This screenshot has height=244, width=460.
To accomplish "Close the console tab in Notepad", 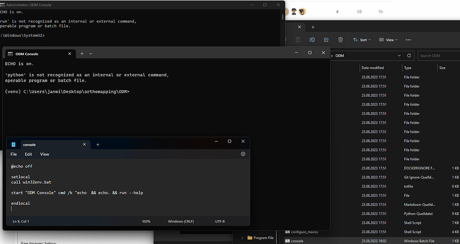I will coord(84,144).
